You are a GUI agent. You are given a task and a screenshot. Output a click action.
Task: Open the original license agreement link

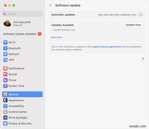106,47
